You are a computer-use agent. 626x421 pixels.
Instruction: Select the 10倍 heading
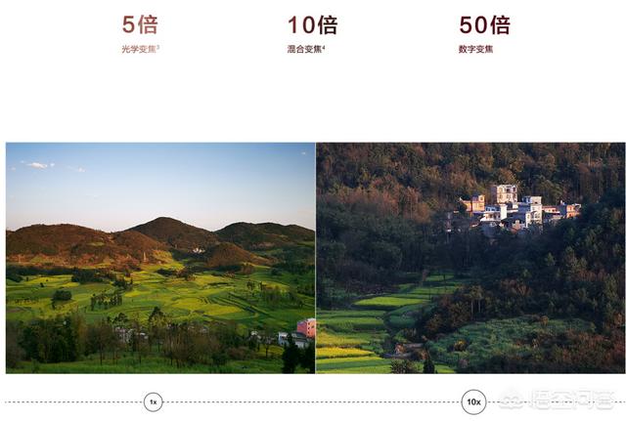point(313,24)
